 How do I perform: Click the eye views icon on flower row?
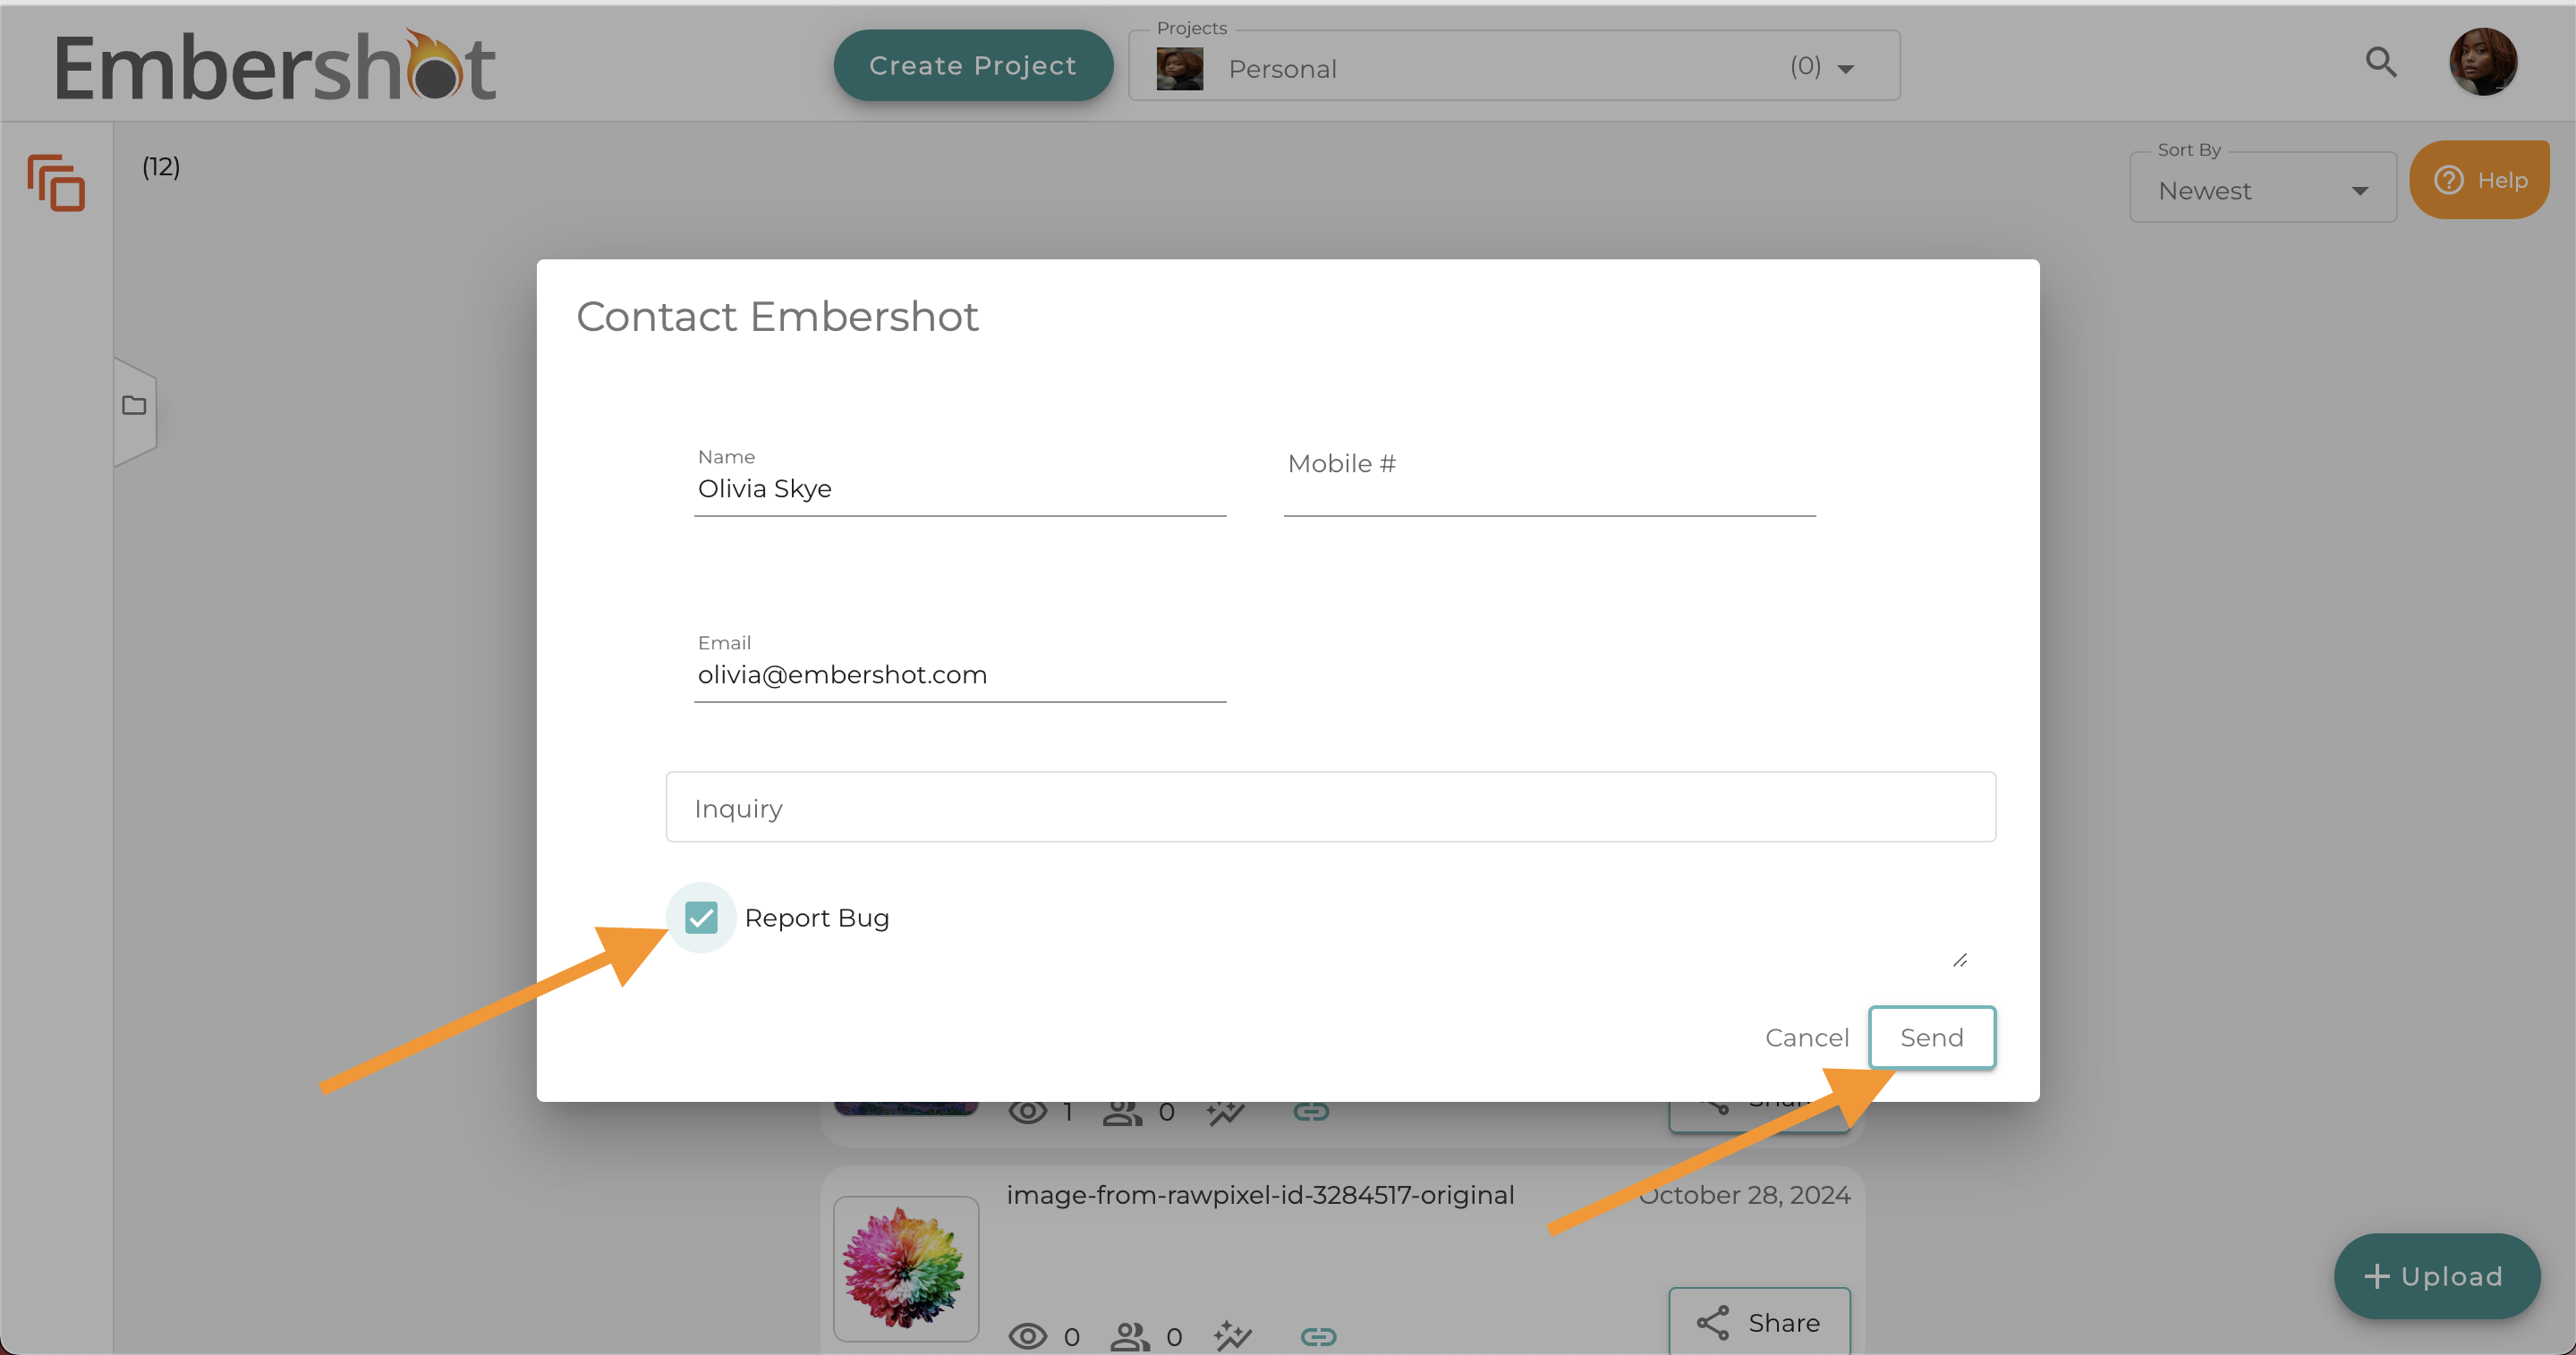point(1028,1336)
